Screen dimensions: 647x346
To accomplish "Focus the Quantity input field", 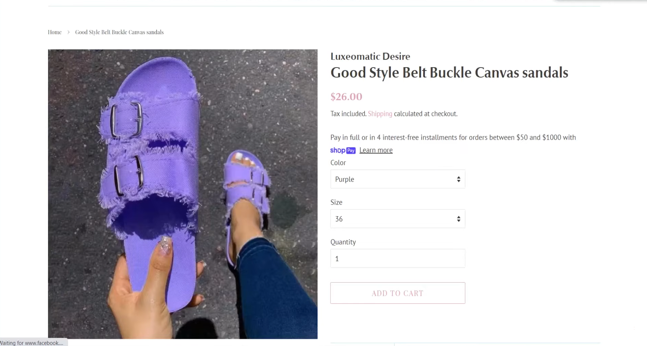I will (397, 258).
